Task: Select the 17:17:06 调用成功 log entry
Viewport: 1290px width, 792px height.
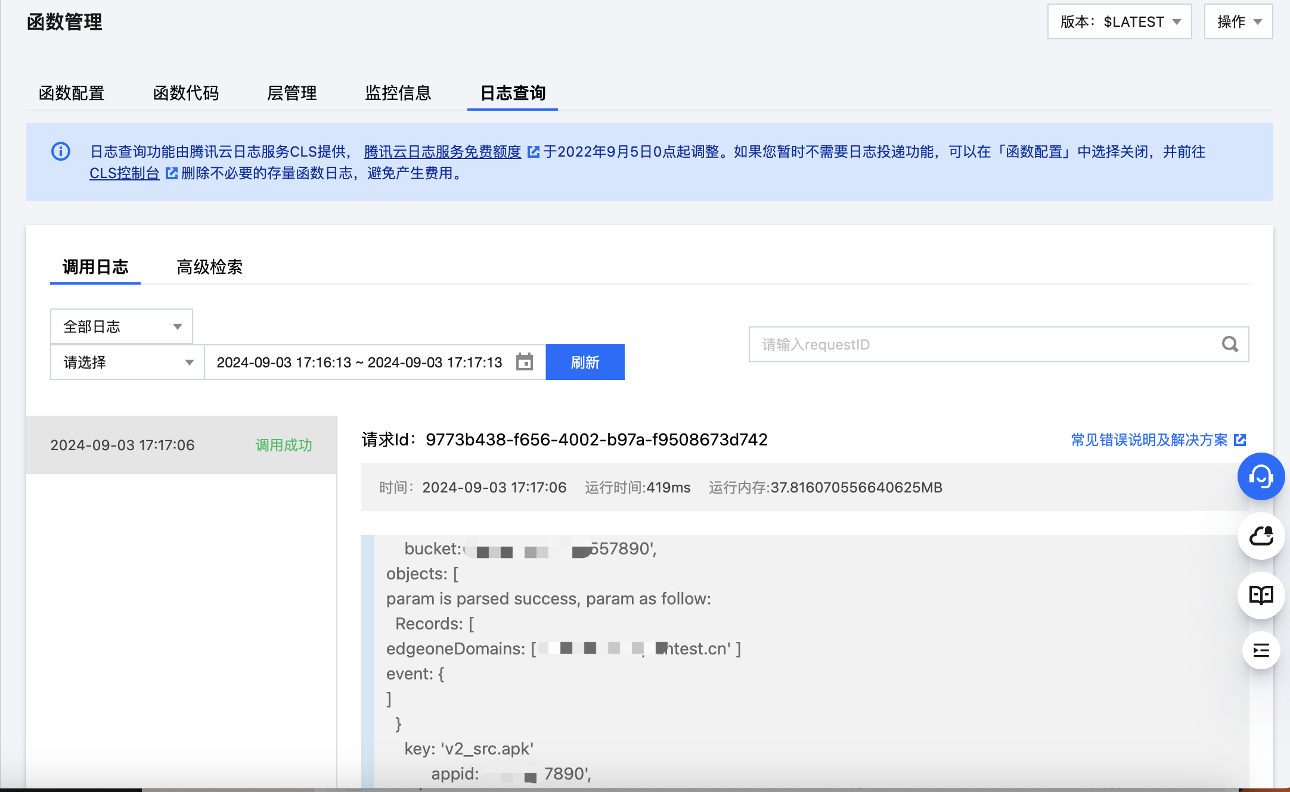Action: pyautogui.click(x=181, y=445)
